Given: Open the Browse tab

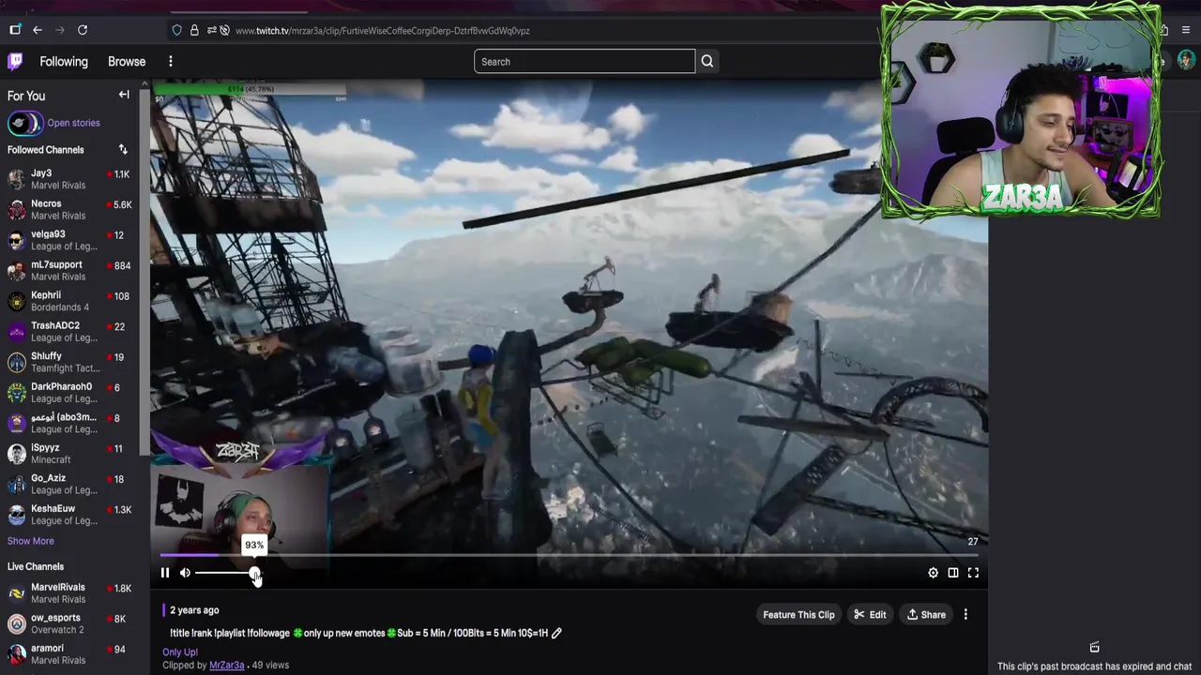Looking at the screenshot, I should (x=127, y=62).
